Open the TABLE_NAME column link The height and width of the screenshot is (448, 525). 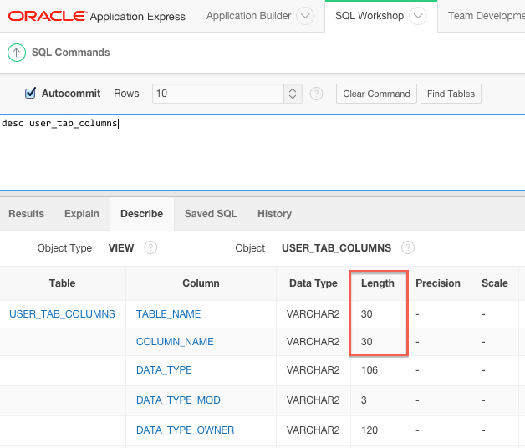(168, 314)
